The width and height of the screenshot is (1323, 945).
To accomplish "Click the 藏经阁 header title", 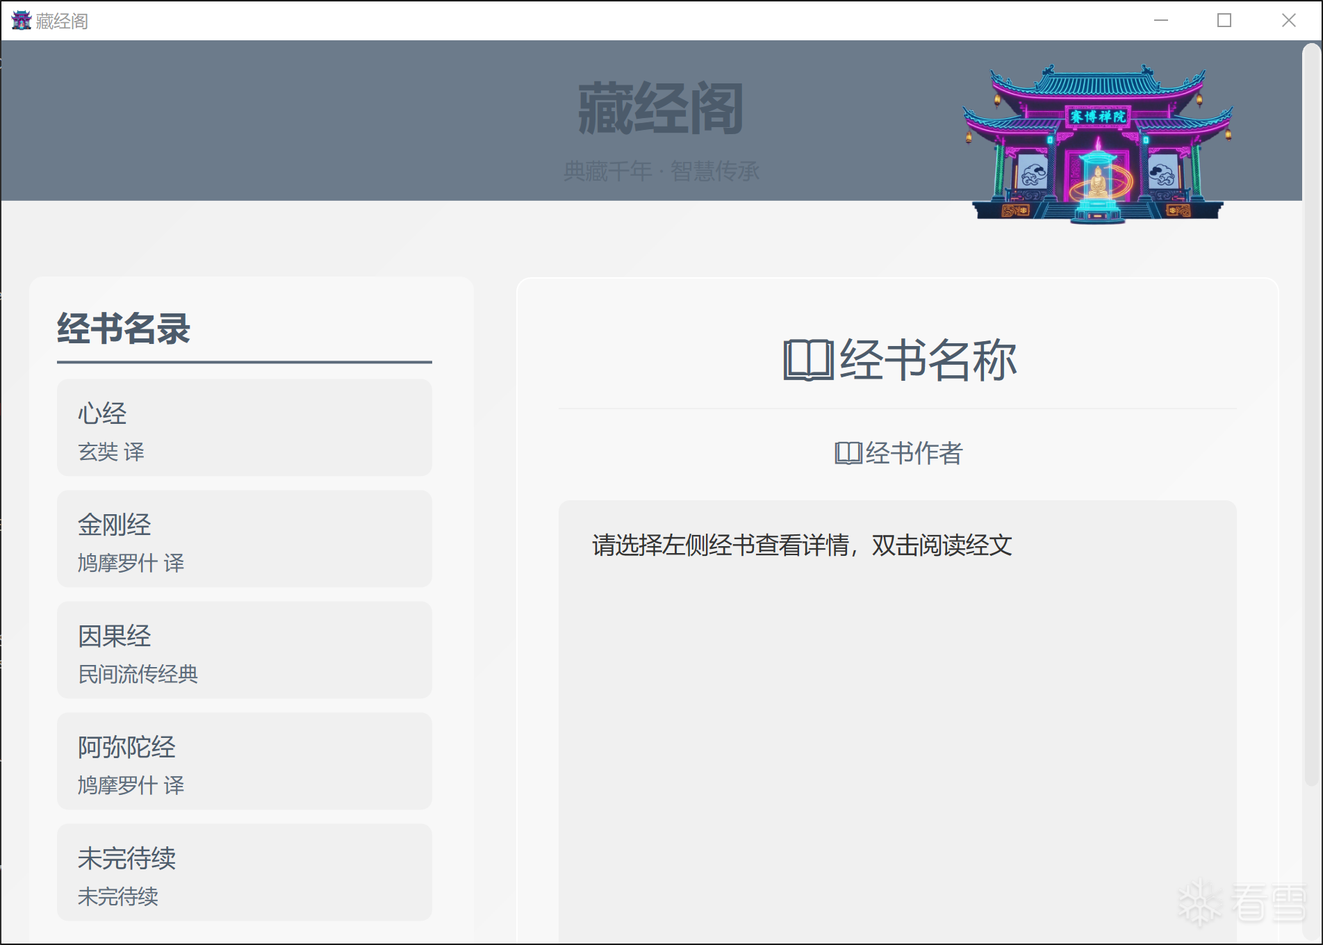I will [x=661, y=108].
